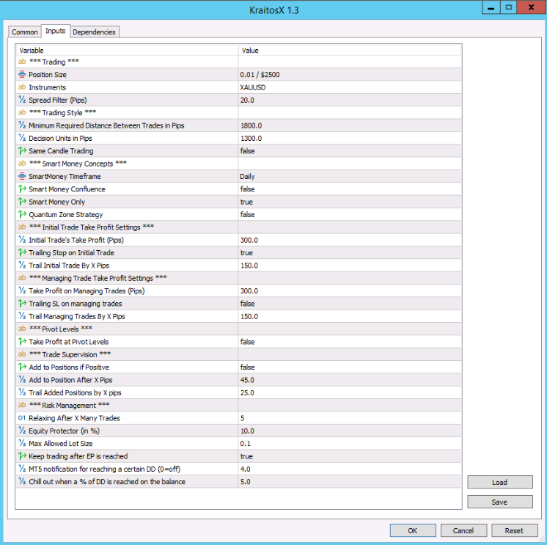
Task: Click the Trail Initial Trade By X Pips icon
Action: pos(22,266)
